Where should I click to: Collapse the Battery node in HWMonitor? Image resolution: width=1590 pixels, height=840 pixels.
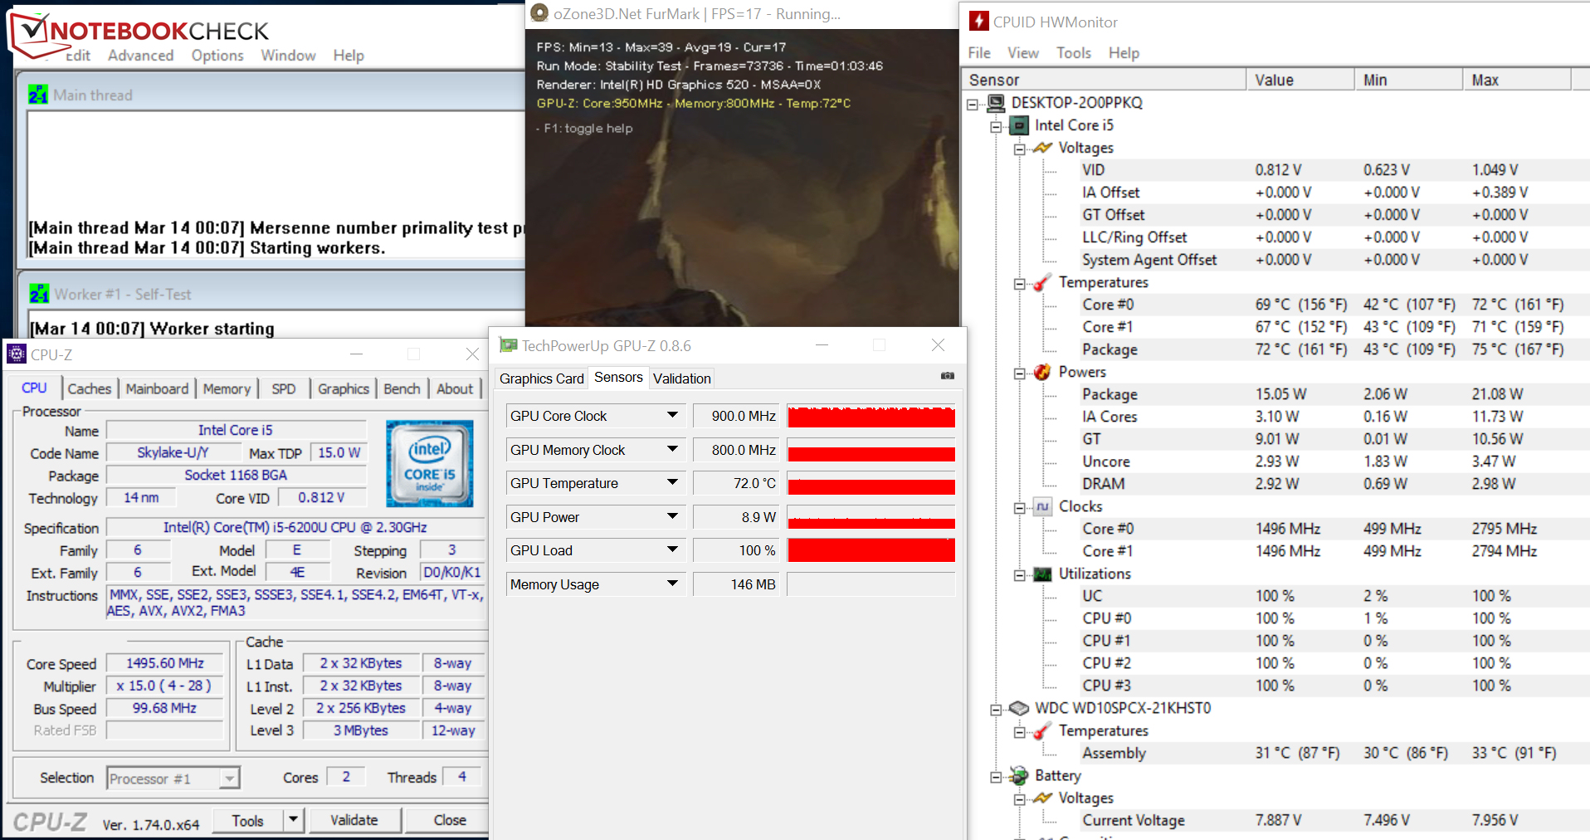click(997, 776)
